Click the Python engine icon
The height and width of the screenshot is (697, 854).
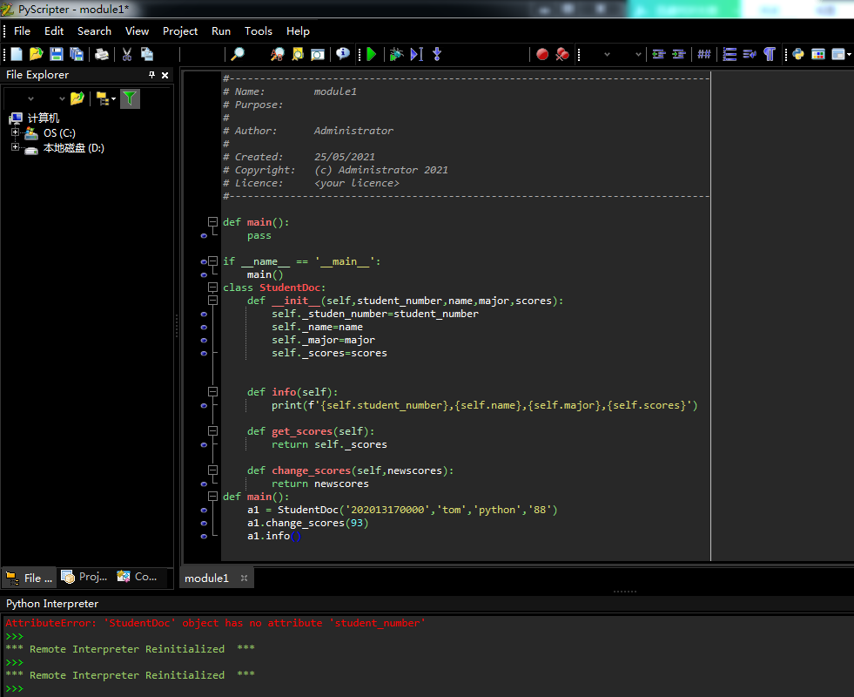(797, 54)
